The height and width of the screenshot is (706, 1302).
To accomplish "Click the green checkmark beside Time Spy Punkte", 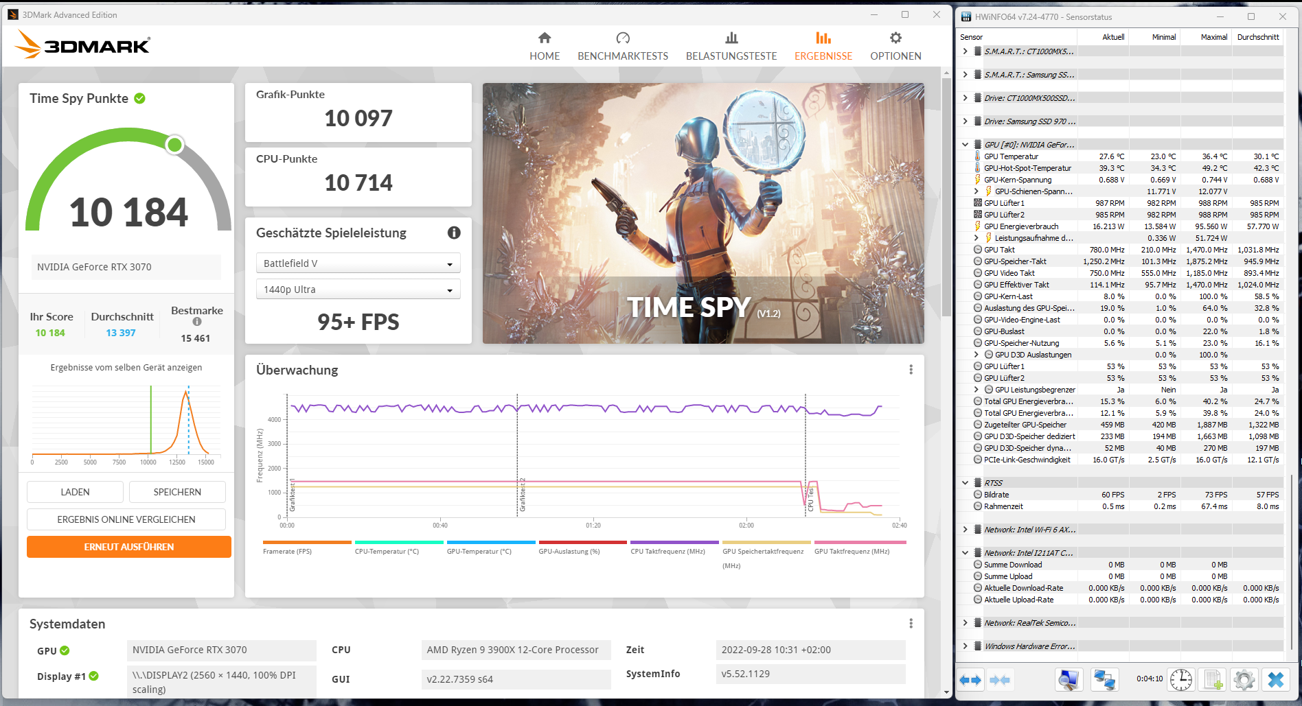I will [140, 98].
